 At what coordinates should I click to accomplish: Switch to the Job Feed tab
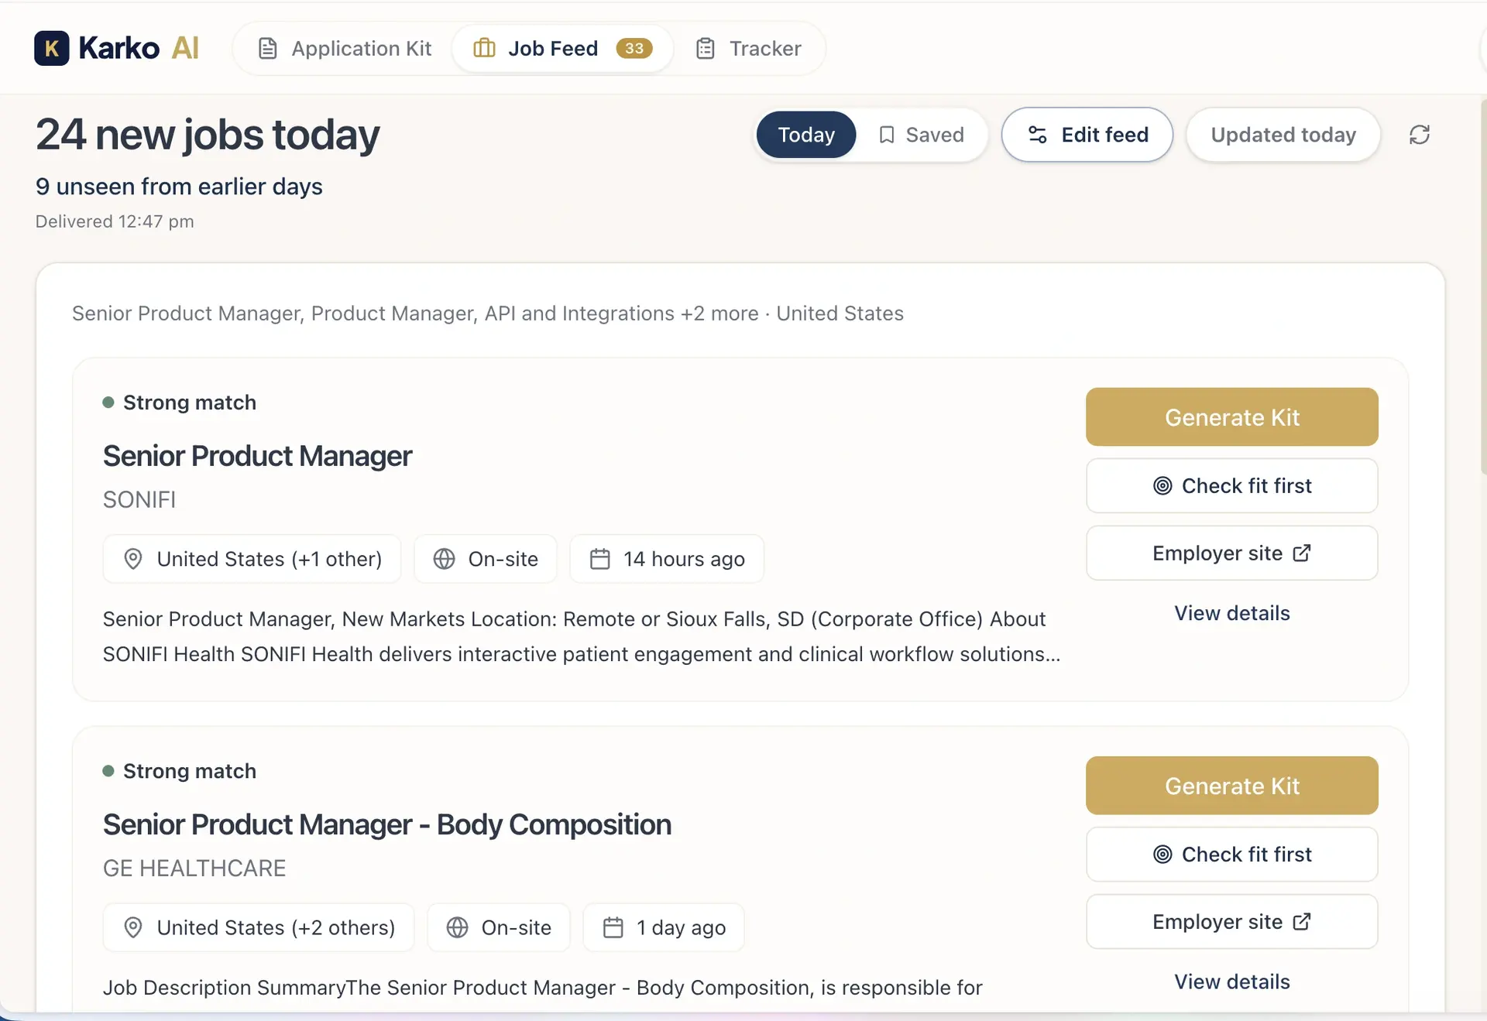tap(562, 48)
